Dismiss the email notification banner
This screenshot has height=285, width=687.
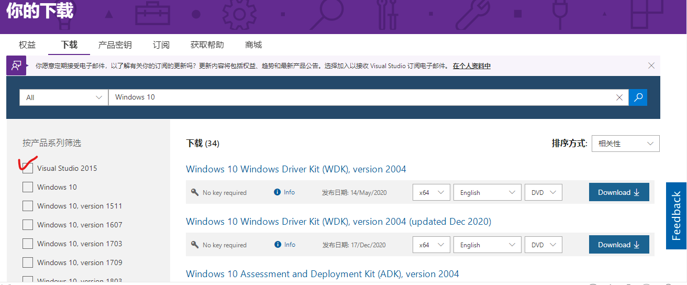tap(651, 65)
